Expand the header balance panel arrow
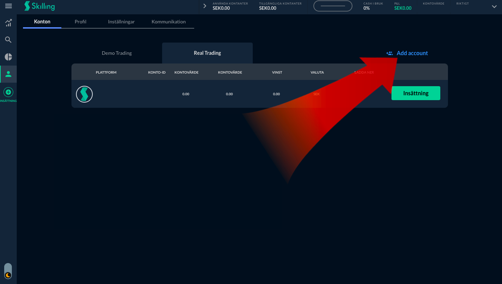Screen dimensions: 502x284 [x=205, y=6]
